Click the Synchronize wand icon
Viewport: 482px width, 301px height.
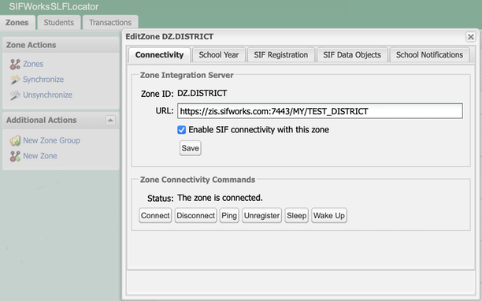[x=15, y=80]
